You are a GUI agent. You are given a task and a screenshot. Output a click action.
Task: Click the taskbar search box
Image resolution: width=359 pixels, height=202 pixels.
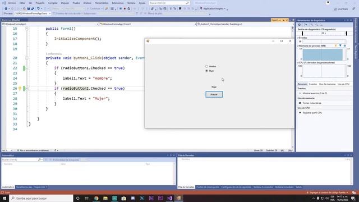pyautogui.click(x=41, y=198)
